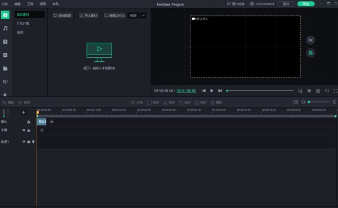Click the default camera clip on timeline
The width and height of the screenshot is (338, 208).
pyautogui.click(x=42, y=122)
